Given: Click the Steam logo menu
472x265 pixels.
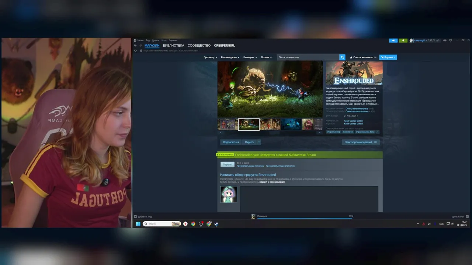Looking at the screenshot, I should 139,40.
